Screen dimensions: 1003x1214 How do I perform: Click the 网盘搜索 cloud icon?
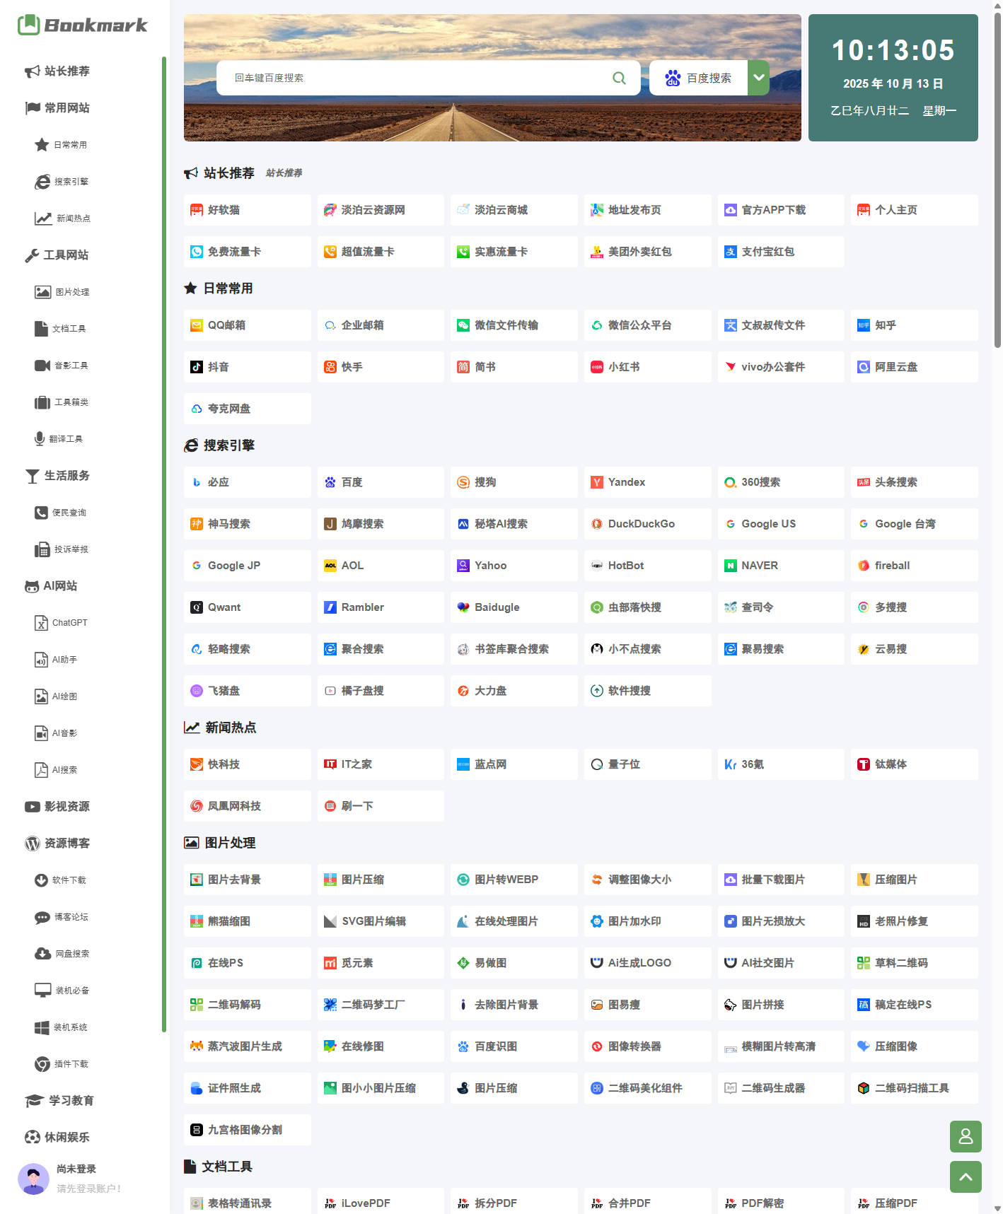(42, 953)
